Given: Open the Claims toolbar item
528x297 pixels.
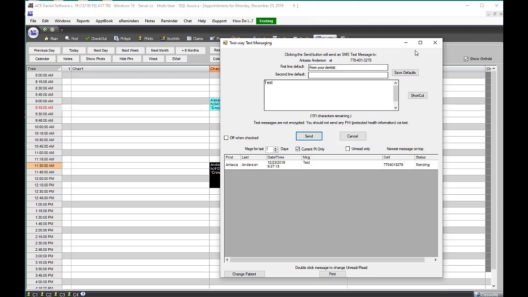Looking at the screenshot, I should click(x=195, y=39).
